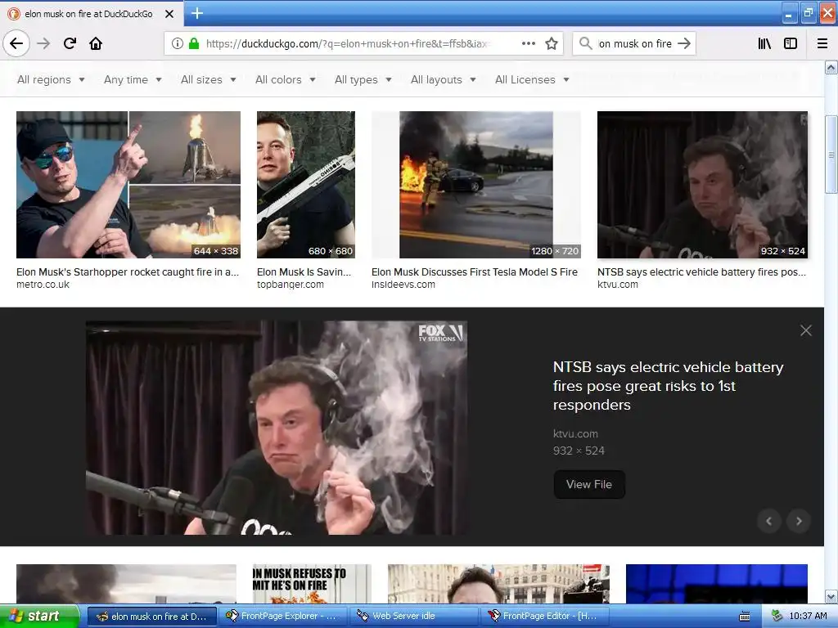The height and width of the screenshot is (628, 838).
Task: Toggle the sidebar view icon
Action: point(791,43)
